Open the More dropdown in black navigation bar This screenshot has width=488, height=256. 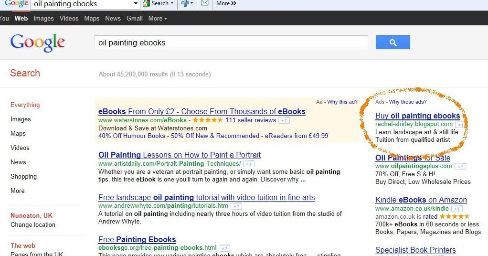pos(158,18)
